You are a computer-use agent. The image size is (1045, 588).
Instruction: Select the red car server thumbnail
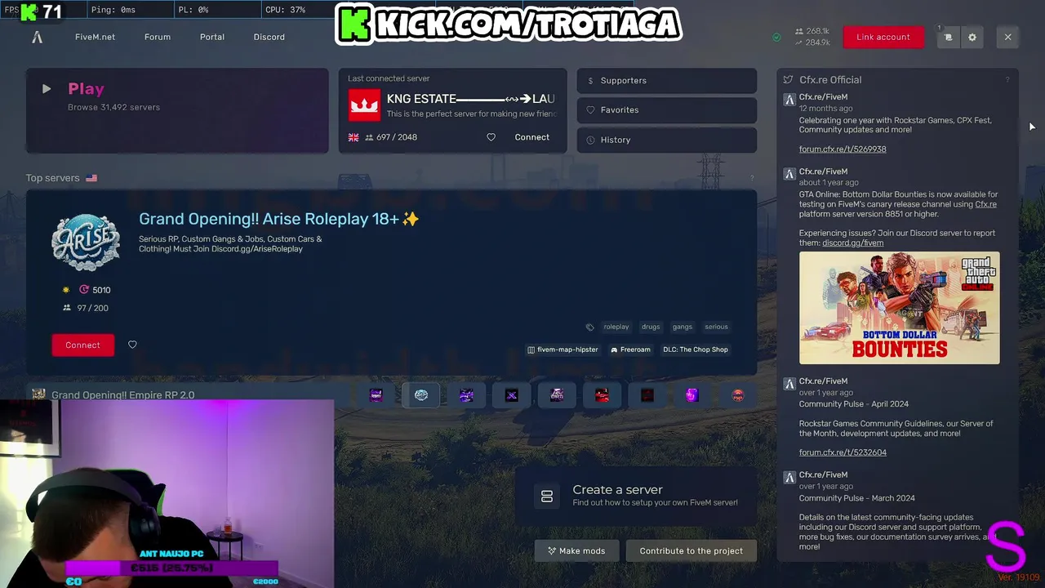click(602, 395)
